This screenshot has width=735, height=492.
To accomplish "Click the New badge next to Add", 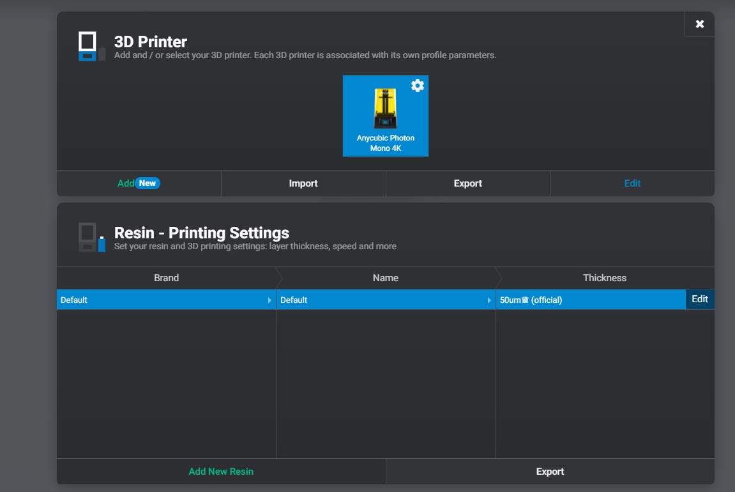I will click(x=148, y=183).
